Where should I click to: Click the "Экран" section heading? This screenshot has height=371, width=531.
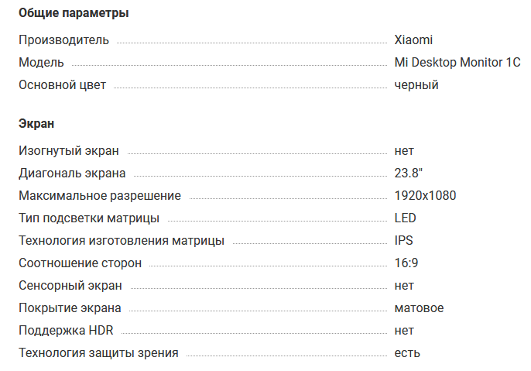(36, 124)
